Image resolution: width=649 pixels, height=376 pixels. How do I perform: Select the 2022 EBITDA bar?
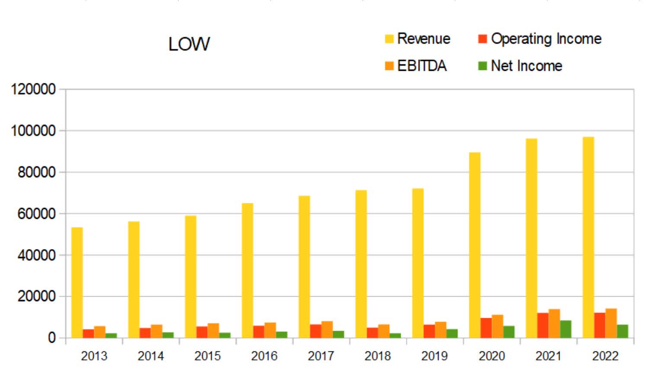click(x=611, y=323)
